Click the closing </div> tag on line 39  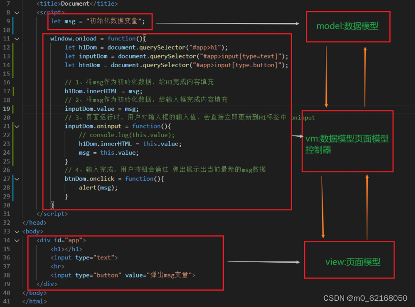pyautogui.click(x=47, y=284)
